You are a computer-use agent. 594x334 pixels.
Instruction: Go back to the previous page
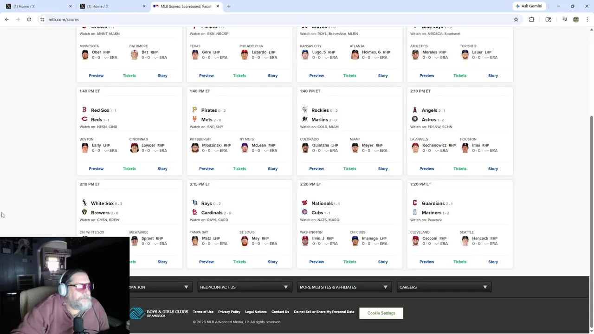[x=6, y=19]
